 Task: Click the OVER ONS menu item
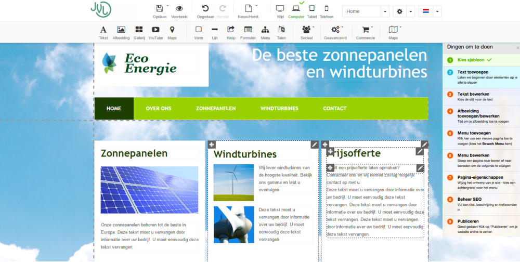tap(159, 109)
